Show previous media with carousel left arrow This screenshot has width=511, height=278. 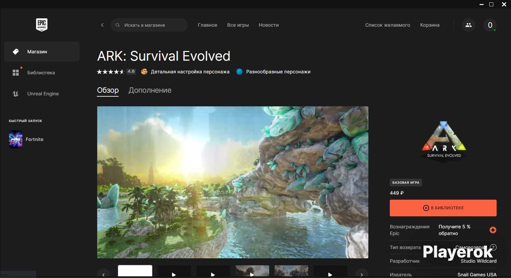(104, 275)
